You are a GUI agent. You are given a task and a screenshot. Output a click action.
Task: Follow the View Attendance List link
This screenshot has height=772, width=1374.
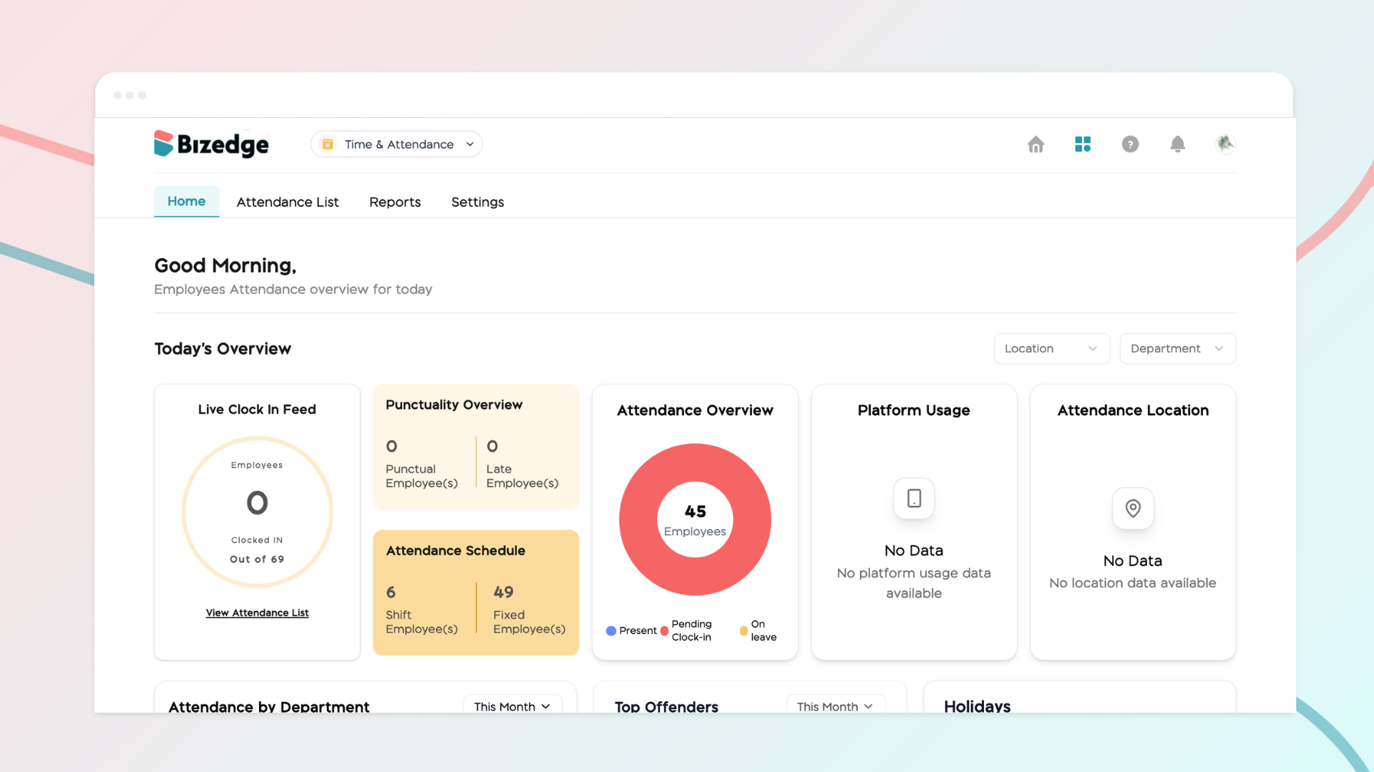pos(257,613)
